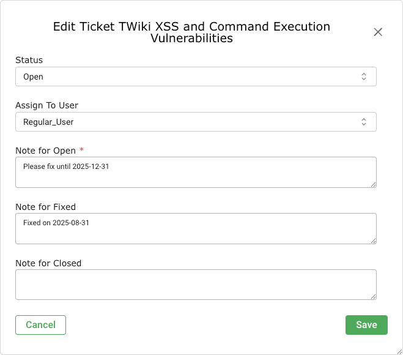Open the Status dropdown showing Open
Viewport: 403px width, 355px height.
click(x=183, y=77)
